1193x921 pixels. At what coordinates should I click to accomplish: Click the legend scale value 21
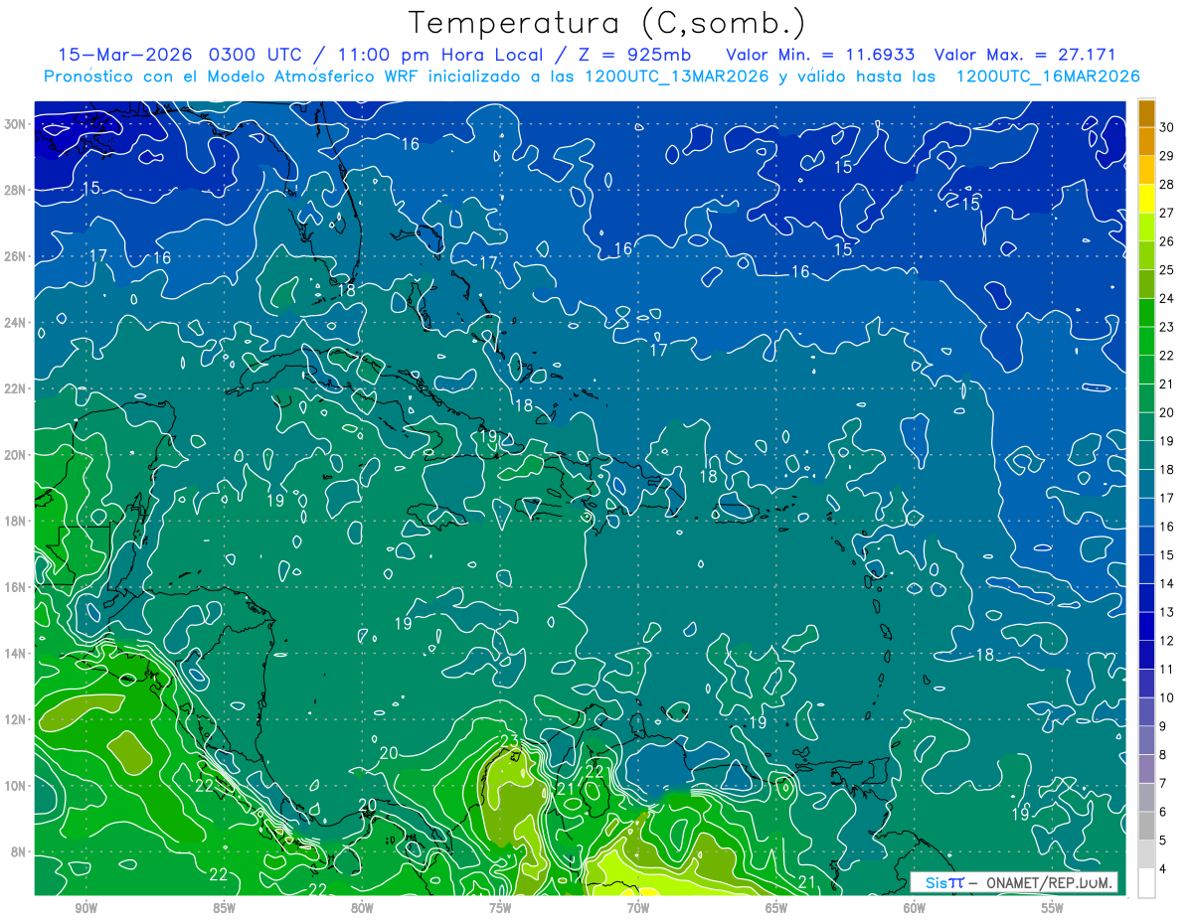[x=1167, y=384]
